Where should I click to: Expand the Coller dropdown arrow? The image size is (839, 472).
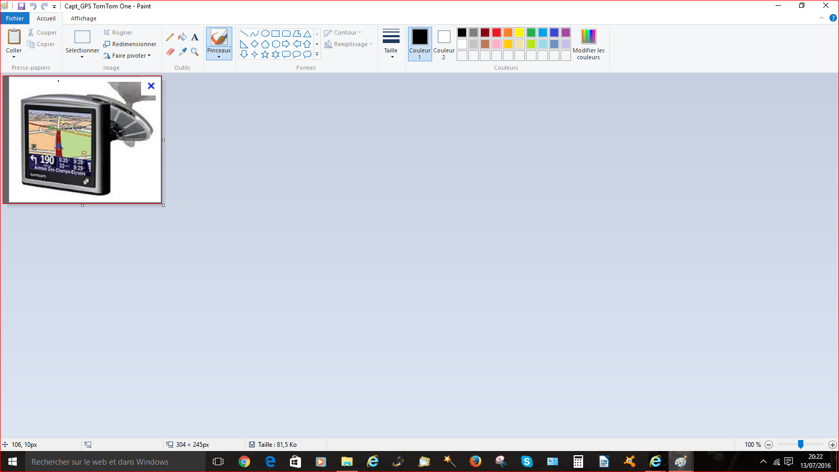pos(14,57)
